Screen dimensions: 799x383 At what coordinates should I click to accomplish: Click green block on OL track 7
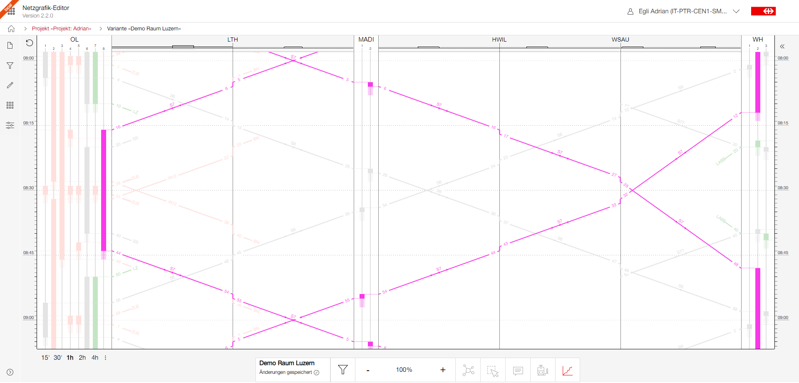click(95, 78)
